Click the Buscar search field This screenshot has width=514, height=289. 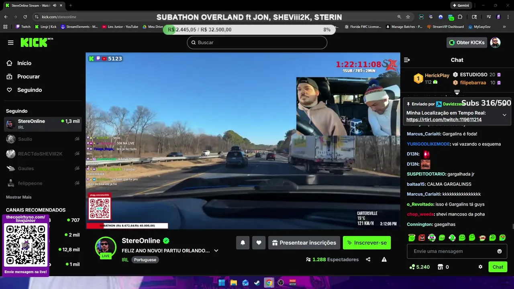257,43
